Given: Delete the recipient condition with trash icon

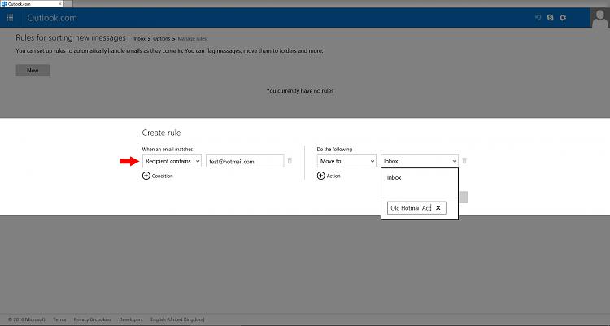Looking at the screenshot, I should coord(290,161).
